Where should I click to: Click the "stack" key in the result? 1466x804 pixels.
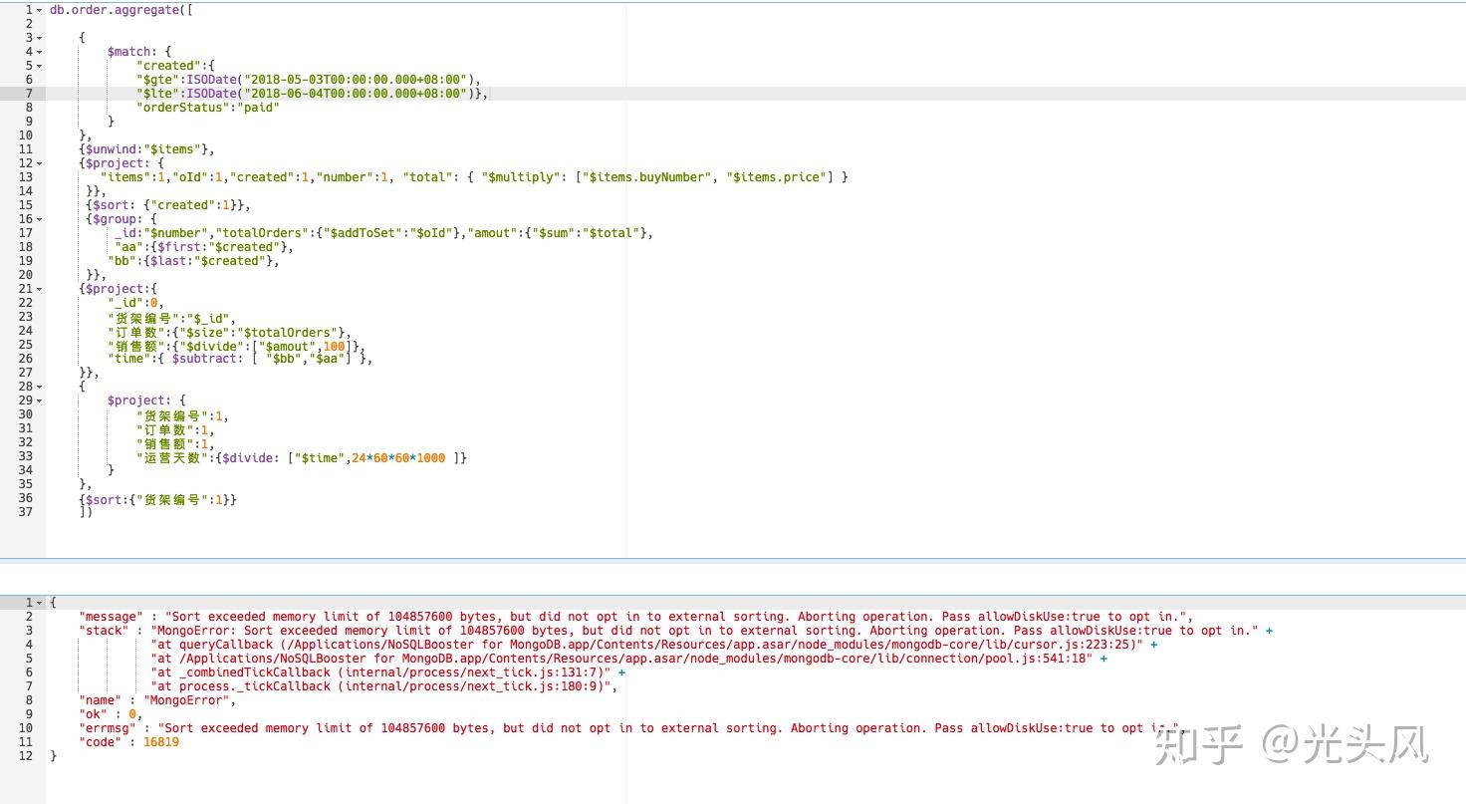(x=105, y=631)
